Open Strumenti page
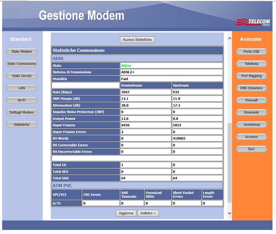Screen dimensions: 276x234 pos(251,113)
